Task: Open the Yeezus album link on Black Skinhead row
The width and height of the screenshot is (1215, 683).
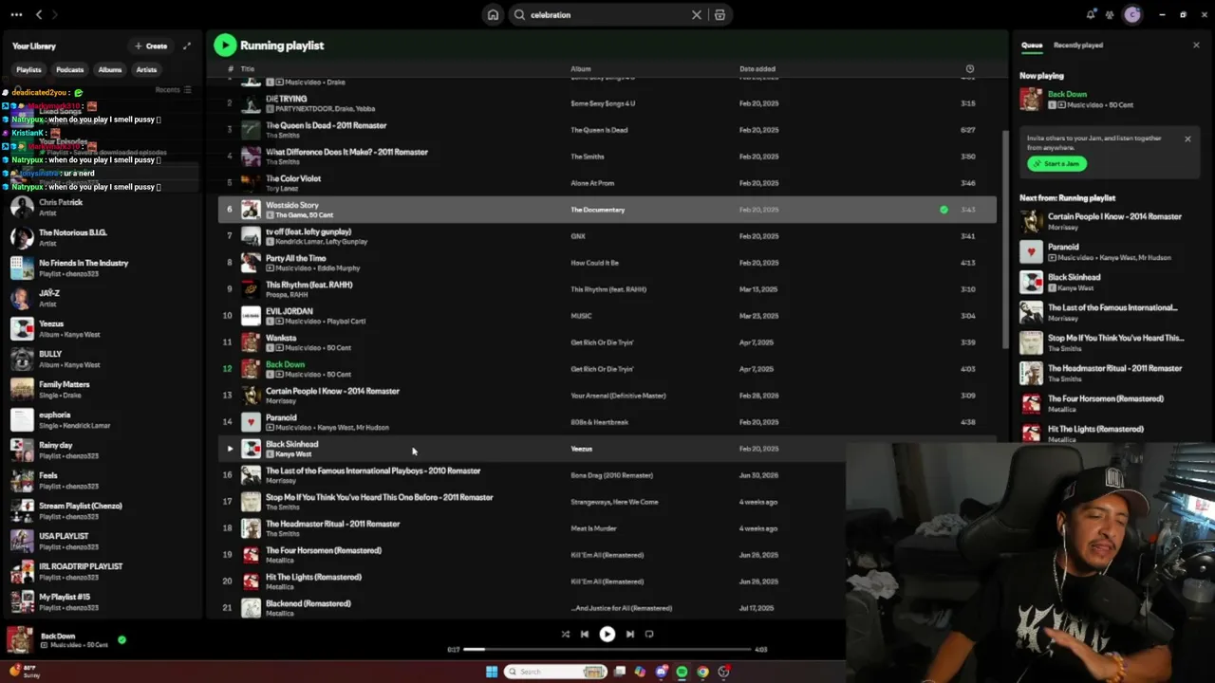Action: pyautogui.click(x=581, y=449)
